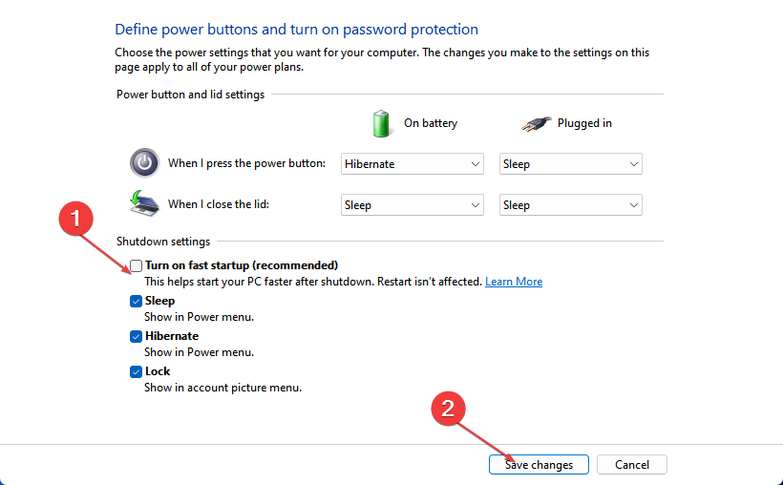Uncheck the Sleep power menu checkbox
Viewport: 783px width, 485px height.
(x=136, y=301)
